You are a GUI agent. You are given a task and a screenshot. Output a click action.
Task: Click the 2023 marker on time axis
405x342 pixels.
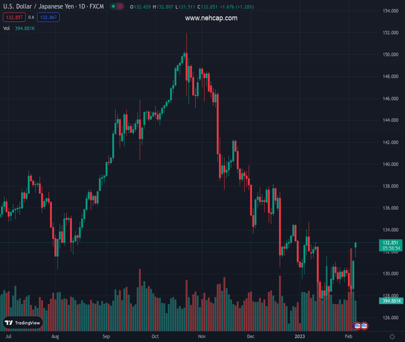tap(300, 337)
